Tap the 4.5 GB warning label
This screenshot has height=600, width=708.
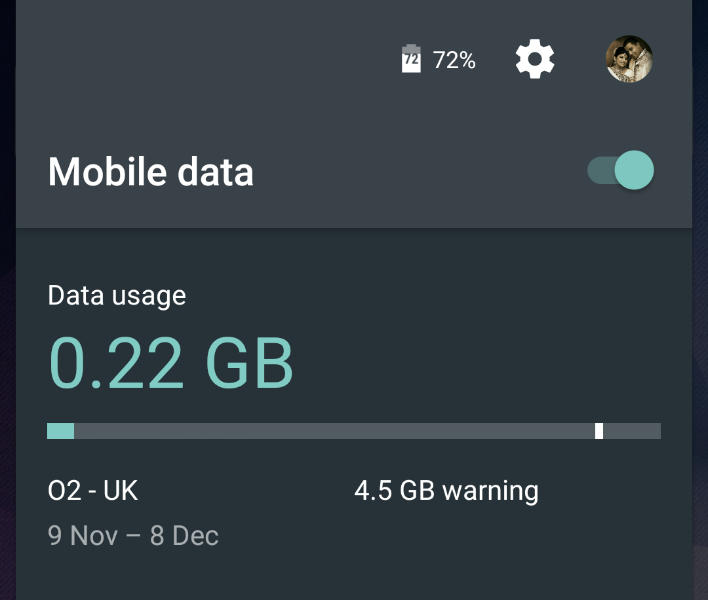coord(446,491)
